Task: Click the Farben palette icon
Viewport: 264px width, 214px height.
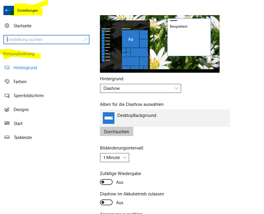Action: (7, 81)
